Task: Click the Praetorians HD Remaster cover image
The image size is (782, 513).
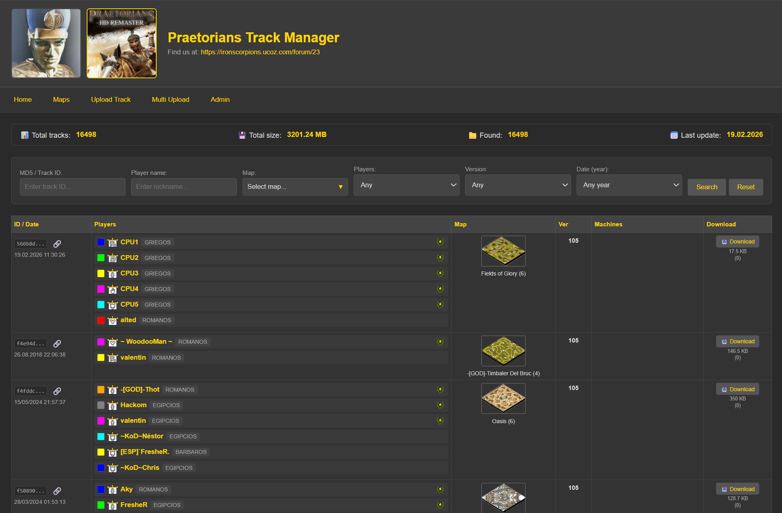Action: pos(121,43)
